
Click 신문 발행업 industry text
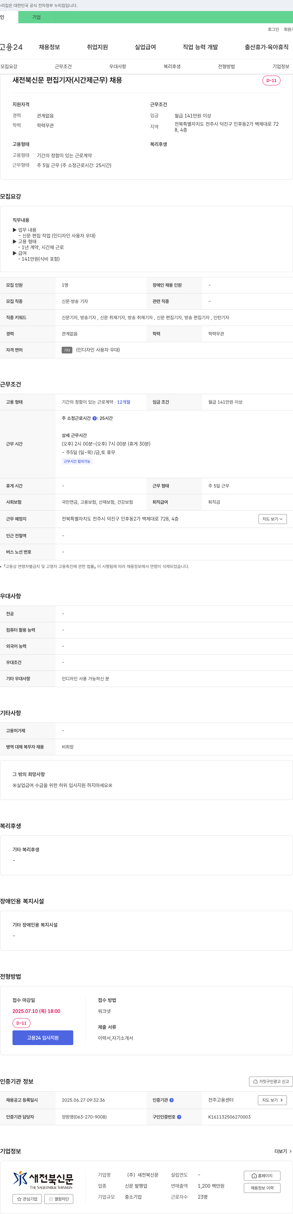point(136,1186)
